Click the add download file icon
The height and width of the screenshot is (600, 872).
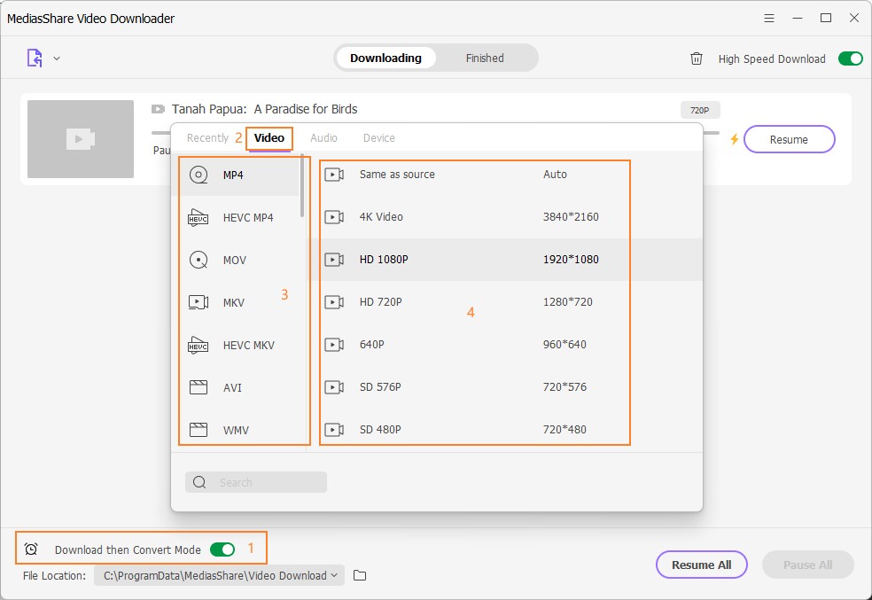[34, 58]
